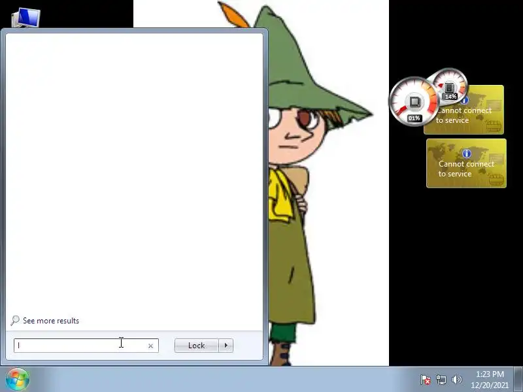Click the Start menu search field
The image size is (523, 392).
(86, 346)
